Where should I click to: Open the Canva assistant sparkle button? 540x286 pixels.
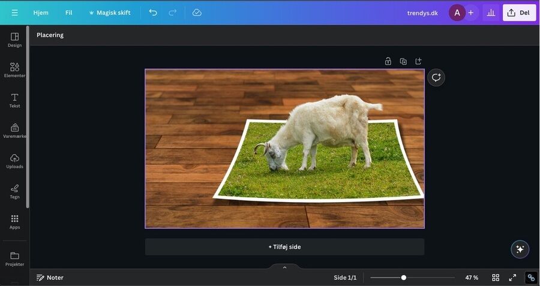click(x=520, y=249)
